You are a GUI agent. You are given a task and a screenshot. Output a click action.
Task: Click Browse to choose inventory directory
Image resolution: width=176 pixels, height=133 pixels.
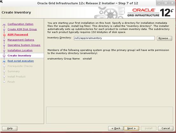click(165, 38)
